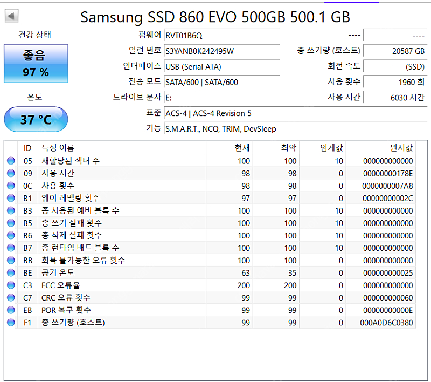The image size is (431, 382).
Task: Click the blue dot beside 총 쓰기 실패 횟수
Action: click(11, 223)
